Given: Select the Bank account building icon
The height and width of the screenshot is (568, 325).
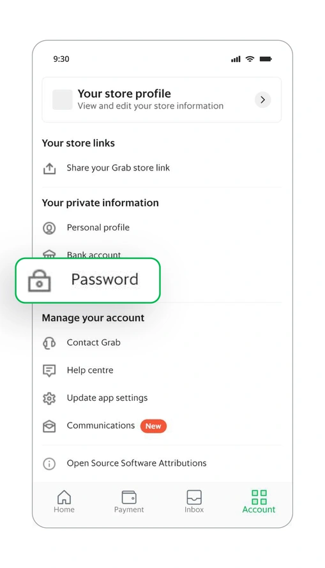Looking at the screenshot, I should [49, 253].
